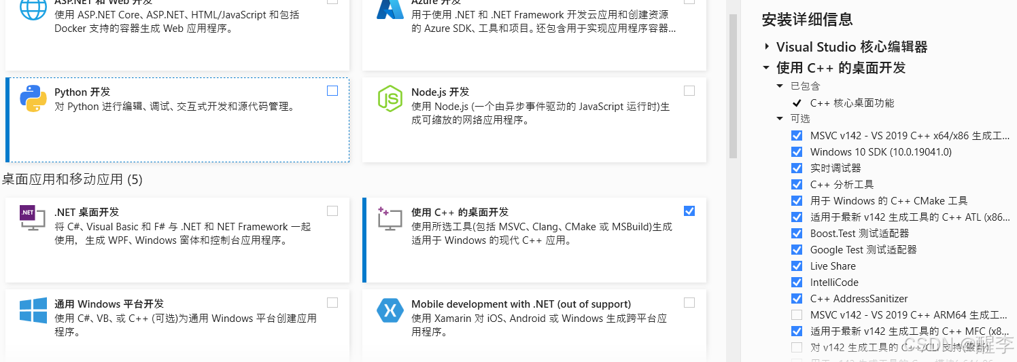
Task: Select the 通用 Windows 平台开发 card title
Action: (109, 304)
